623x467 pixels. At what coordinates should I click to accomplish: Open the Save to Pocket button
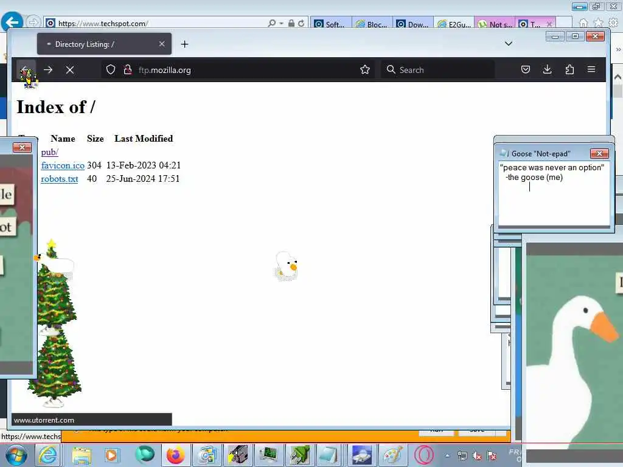525,70
